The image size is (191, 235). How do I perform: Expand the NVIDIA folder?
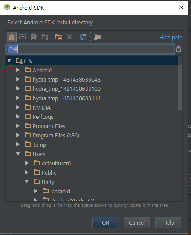18,107
